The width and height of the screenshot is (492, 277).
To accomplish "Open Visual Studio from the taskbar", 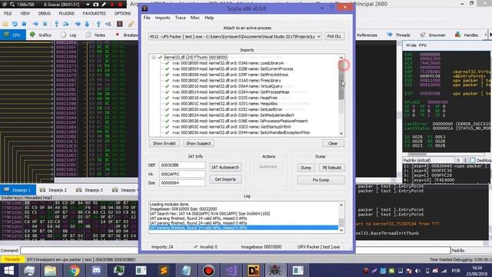I will 231,270.
